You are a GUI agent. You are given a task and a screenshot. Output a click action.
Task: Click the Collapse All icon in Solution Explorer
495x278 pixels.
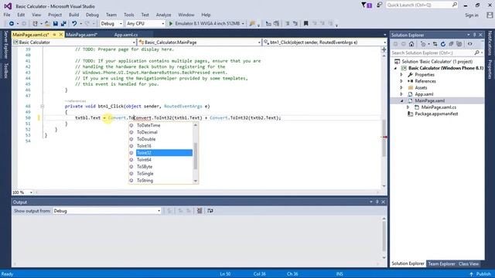pos(451,44)
